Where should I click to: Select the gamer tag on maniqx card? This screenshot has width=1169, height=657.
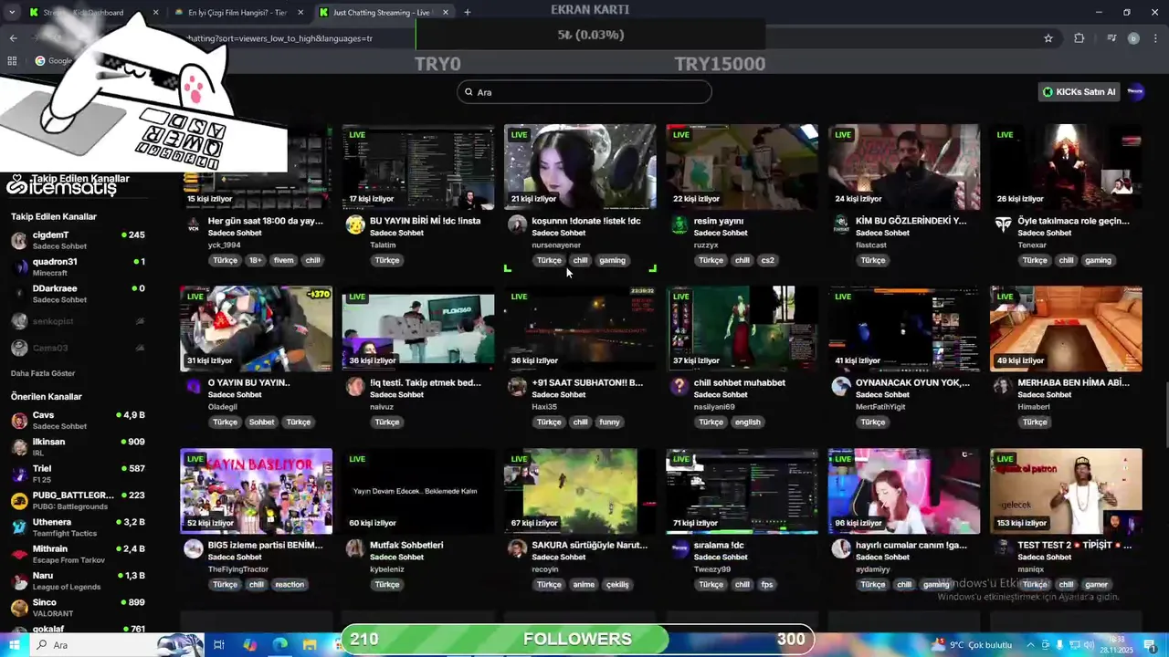1097,584
